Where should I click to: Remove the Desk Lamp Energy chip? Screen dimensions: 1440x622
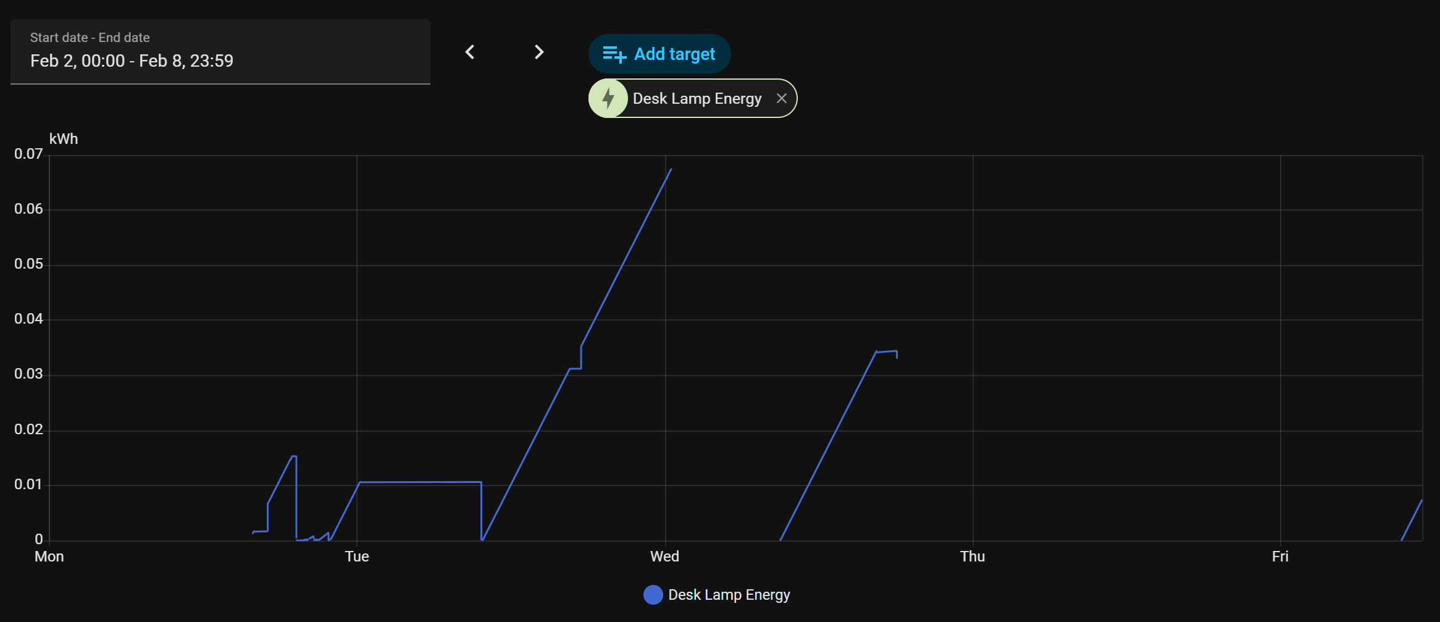(x=781, y=98)
